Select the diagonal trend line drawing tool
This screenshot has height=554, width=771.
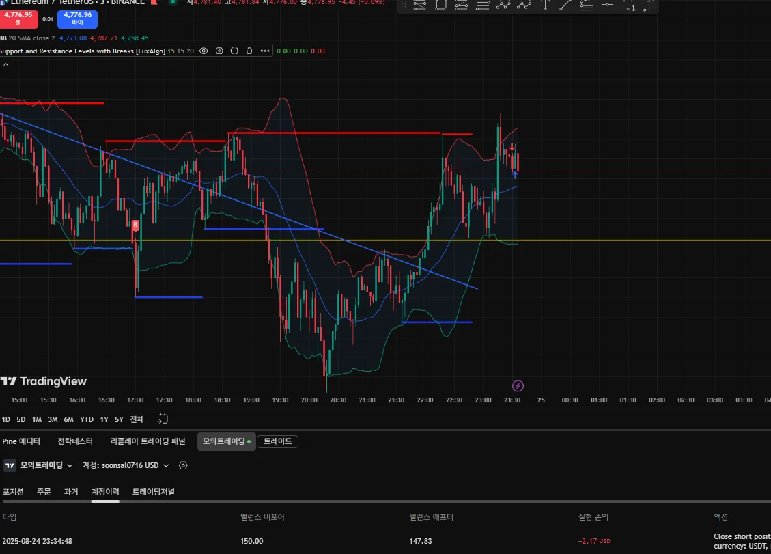(x=565, y=6)
